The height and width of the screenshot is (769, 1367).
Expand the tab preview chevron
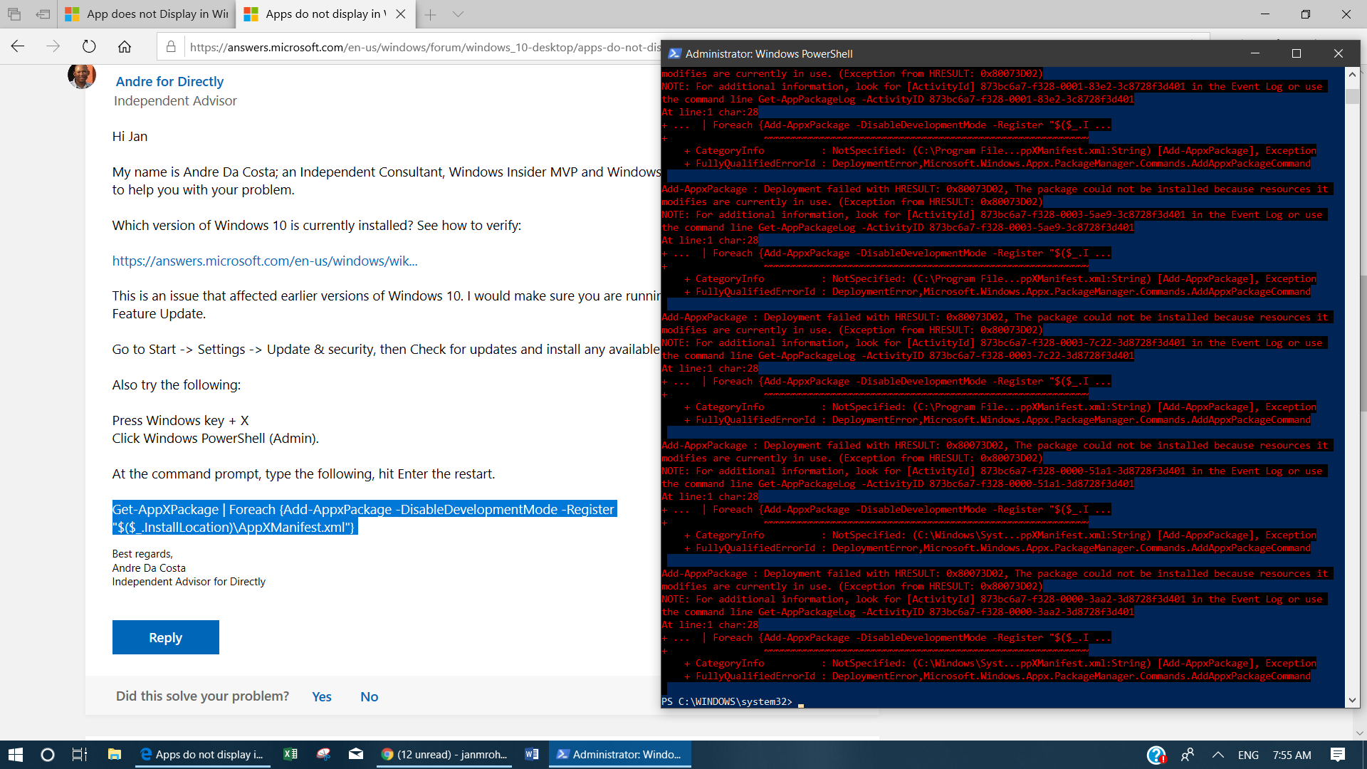[458, 14]
